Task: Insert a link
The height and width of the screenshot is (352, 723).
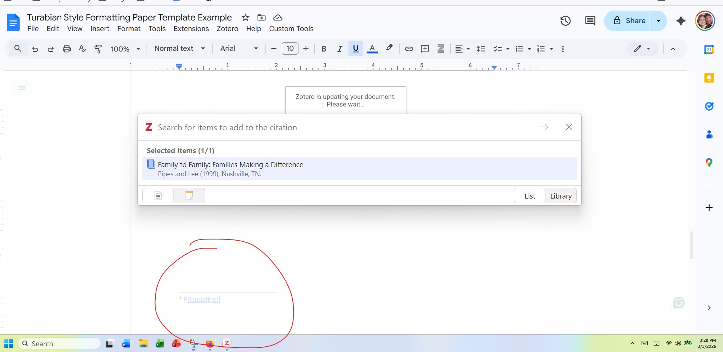Action: coord(409,49)
